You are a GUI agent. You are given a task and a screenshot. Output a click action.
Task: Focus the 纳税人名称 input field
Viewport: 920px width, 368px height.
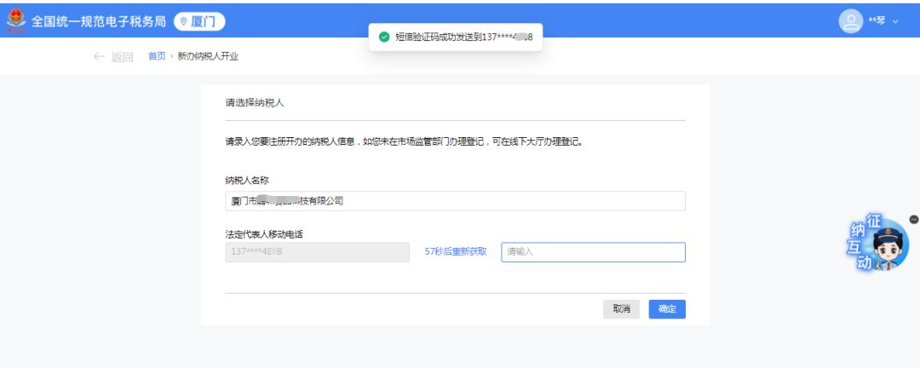(455, 201)
